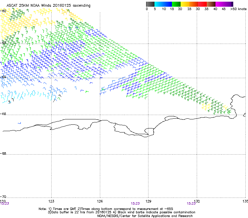Click the orange 25-30 knots color segment

click(194, 4)
